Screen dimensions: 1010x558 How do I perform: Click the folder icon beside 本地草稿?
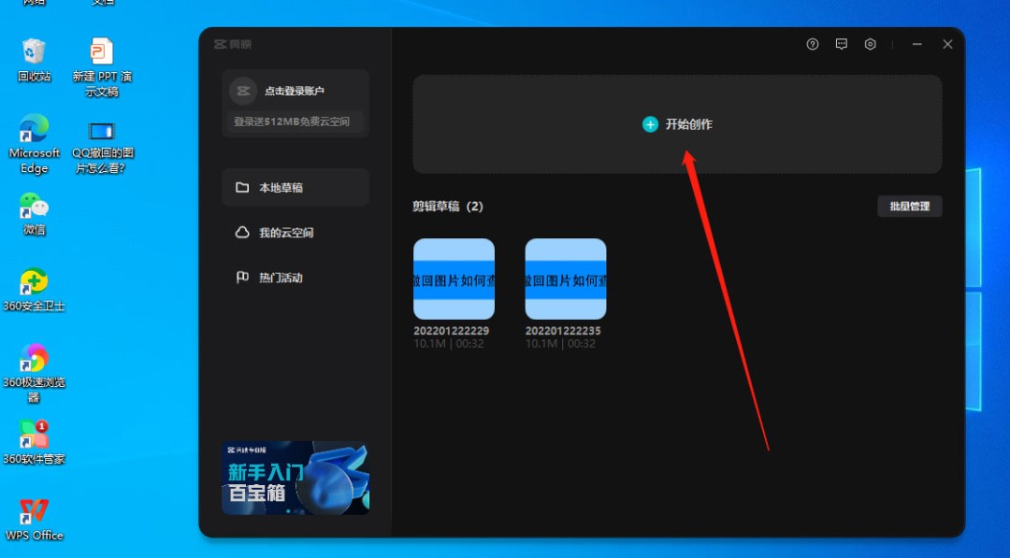pos(242,187)
